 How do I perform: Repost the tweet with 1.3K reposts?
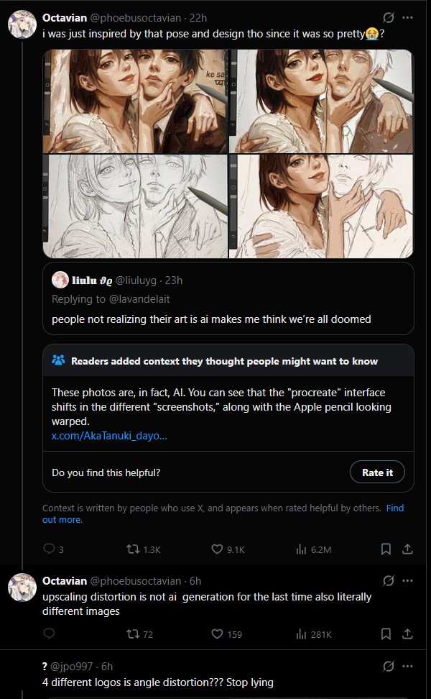coord(144,549)
